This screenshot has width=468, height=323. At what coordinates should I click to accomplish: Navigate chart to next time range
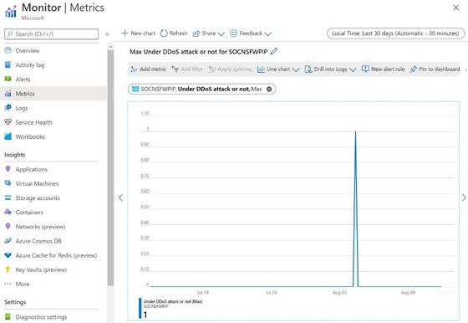(464, 197)
